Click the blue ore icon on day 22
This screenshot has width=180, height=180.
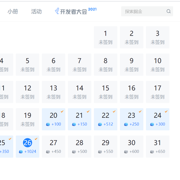tap(100, 124)
